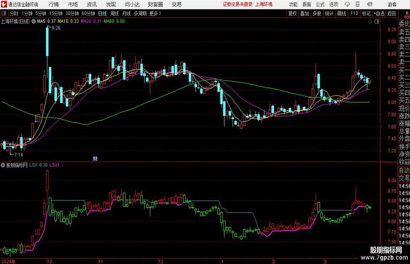Click the LSX1 indicator label
The width and height of the screenshot is (410, 264).
tap(56, 165)
